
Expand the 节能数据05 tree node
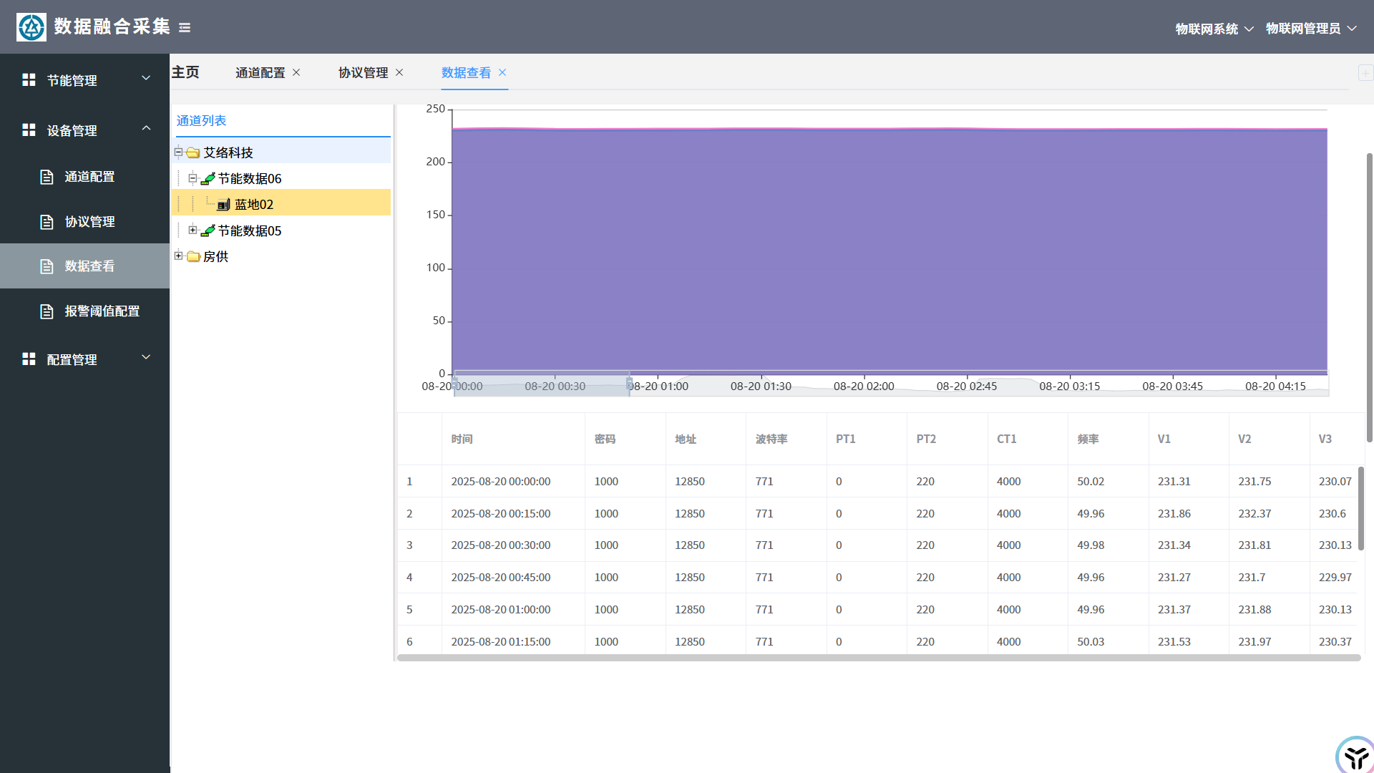tap(193, 230)
